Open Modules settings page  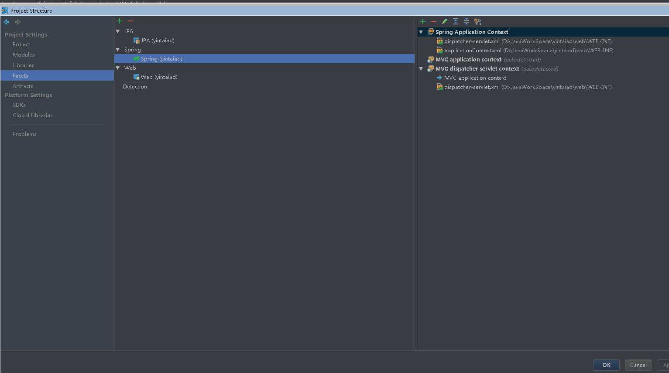point(24,55)
